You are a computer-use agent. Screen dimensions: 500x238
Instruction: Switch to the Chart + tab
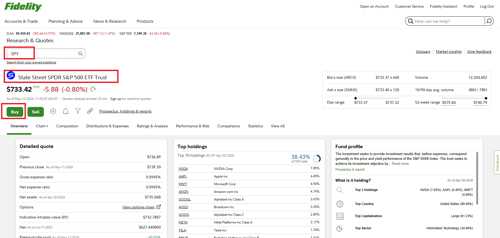pyautogui.click(x=42, y=126)
